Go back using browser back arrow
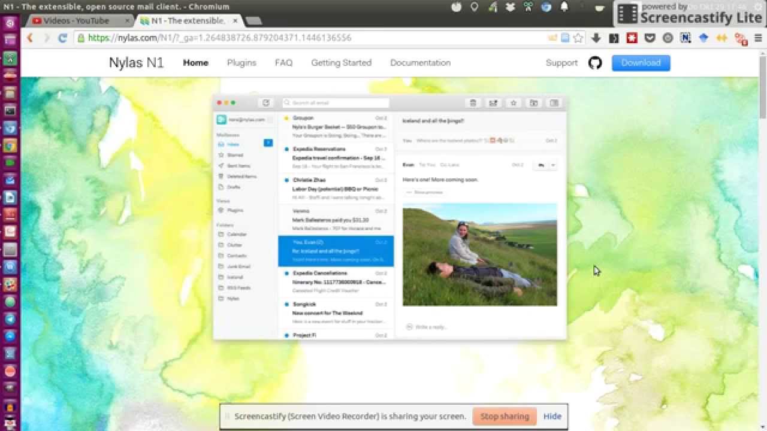 coord(29,38)
